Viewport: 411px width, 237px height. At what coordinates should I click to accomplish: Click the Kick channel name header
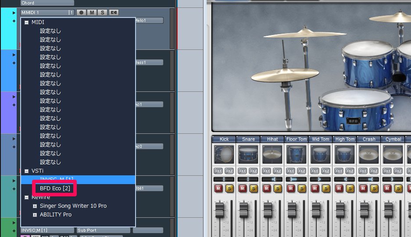point(224,139)
